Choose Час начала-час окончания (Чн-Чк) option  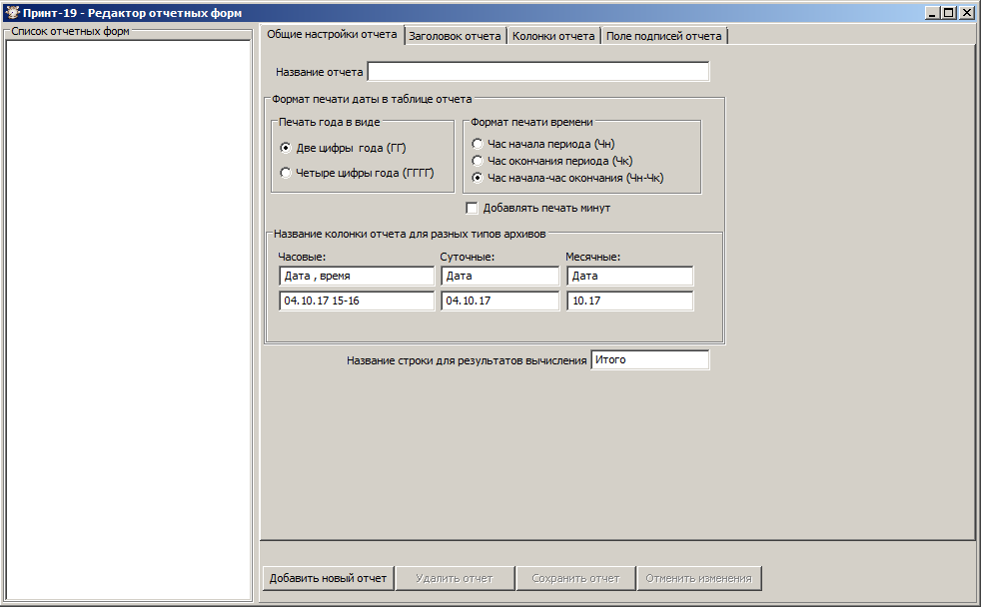479,178
